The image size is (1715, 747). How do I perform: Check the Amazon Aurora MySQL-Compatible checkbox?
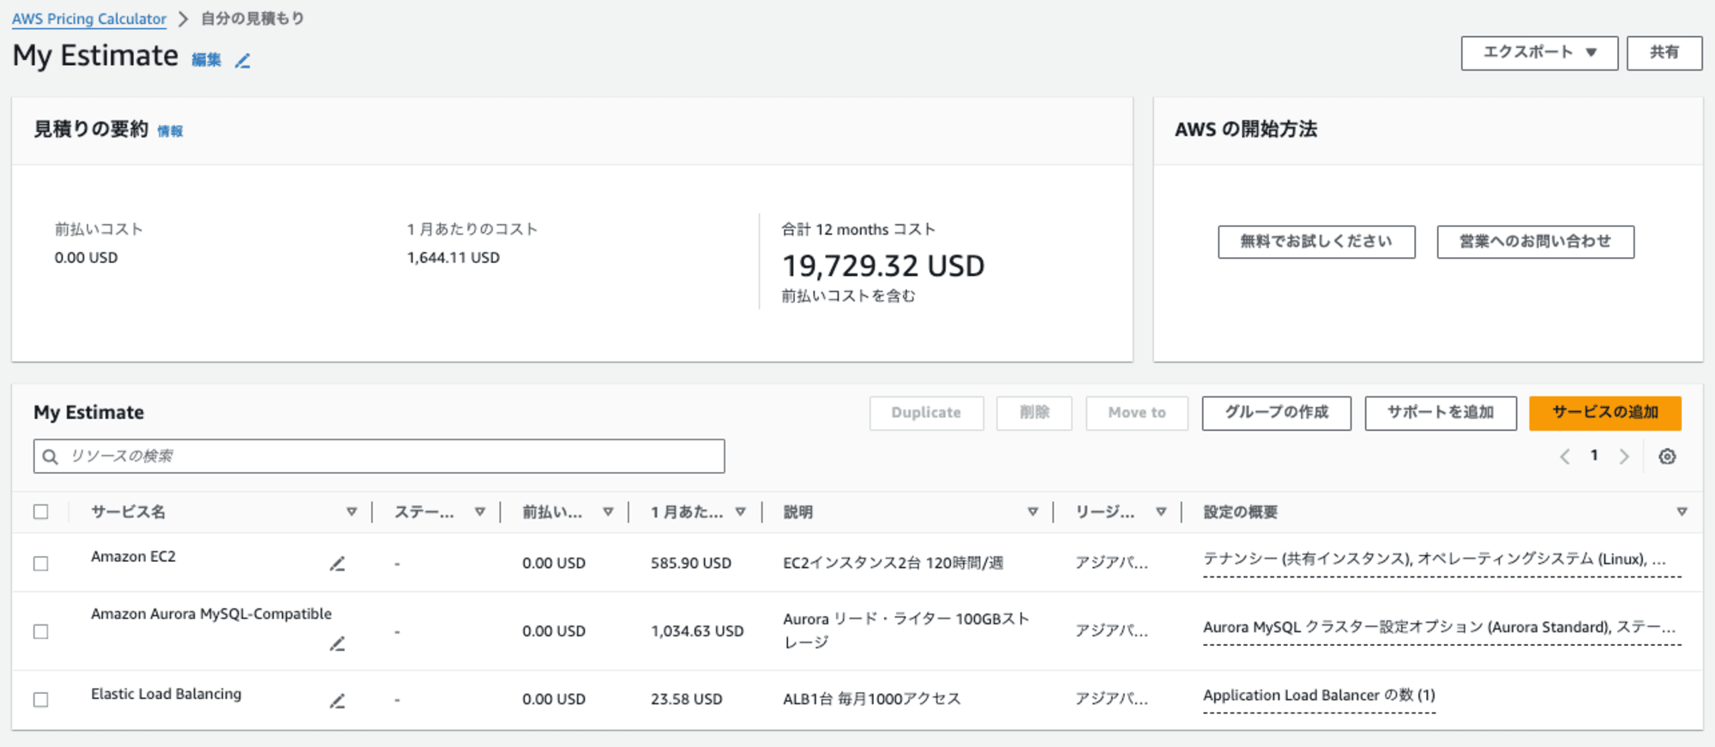click(40, 631)
